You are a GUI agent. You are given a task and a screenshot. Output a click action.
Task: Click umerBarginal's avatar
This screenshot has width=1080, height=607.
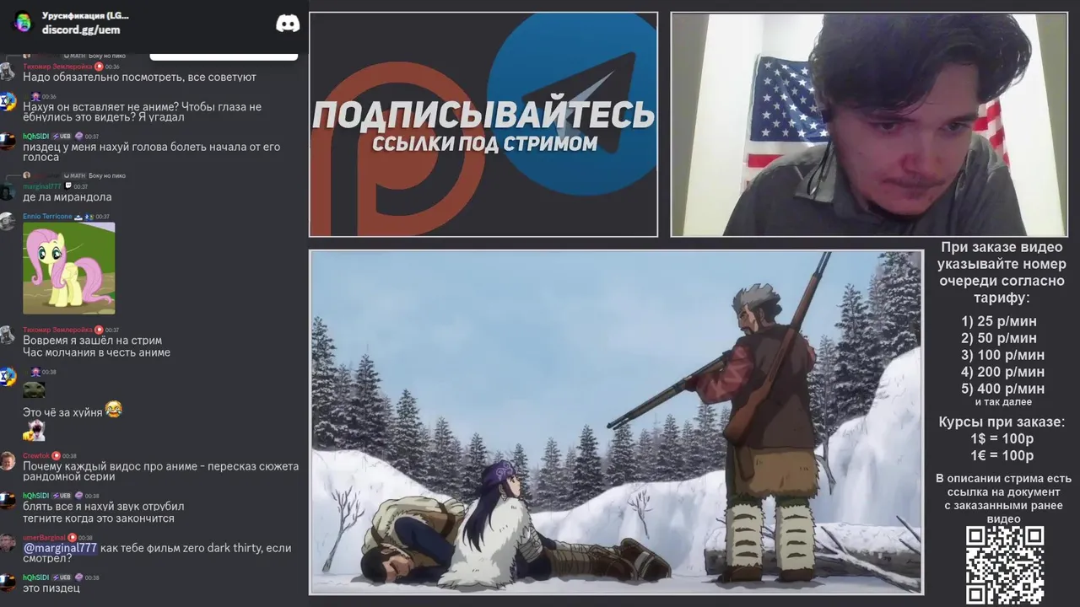coord(8,543)
